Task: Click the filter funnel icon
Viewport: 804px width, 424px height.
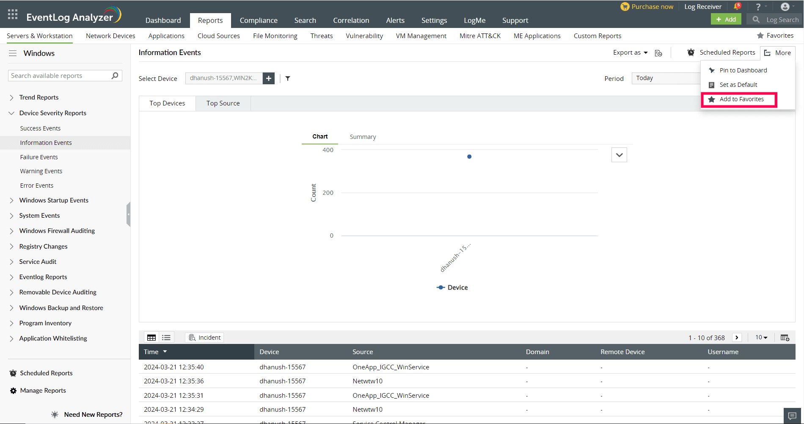Action: [288, 78]
